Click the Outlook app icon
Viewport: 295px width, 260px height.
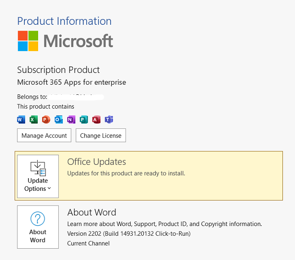(59, 120)
